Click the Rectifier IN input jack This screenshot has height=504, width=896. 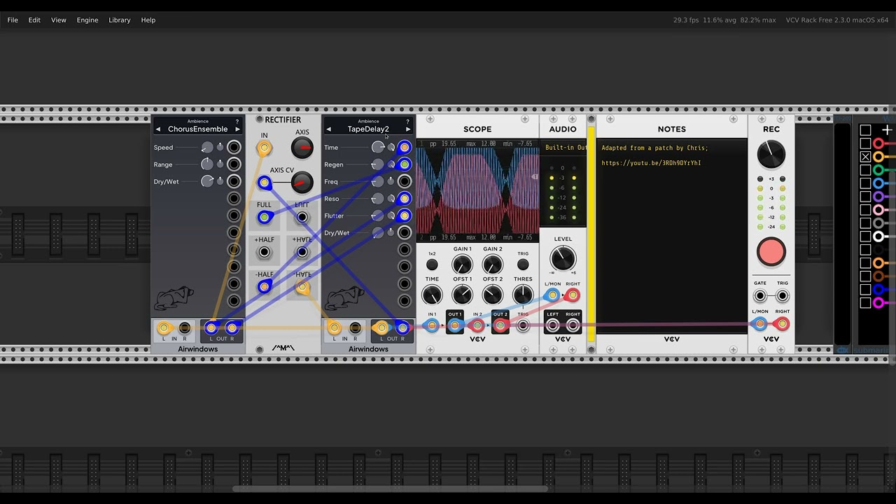pos(264,148)
